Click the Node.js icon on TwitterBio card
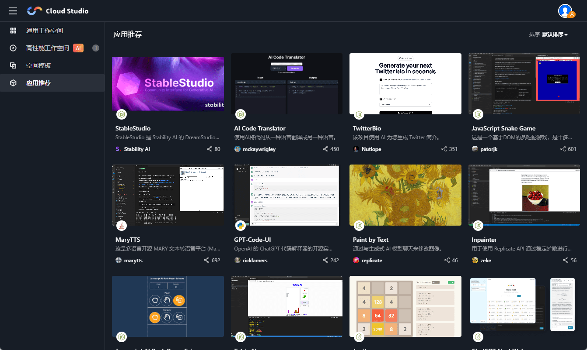Image resolution: width=587 pixels, height=350 pixels. [x=359, y=114]
